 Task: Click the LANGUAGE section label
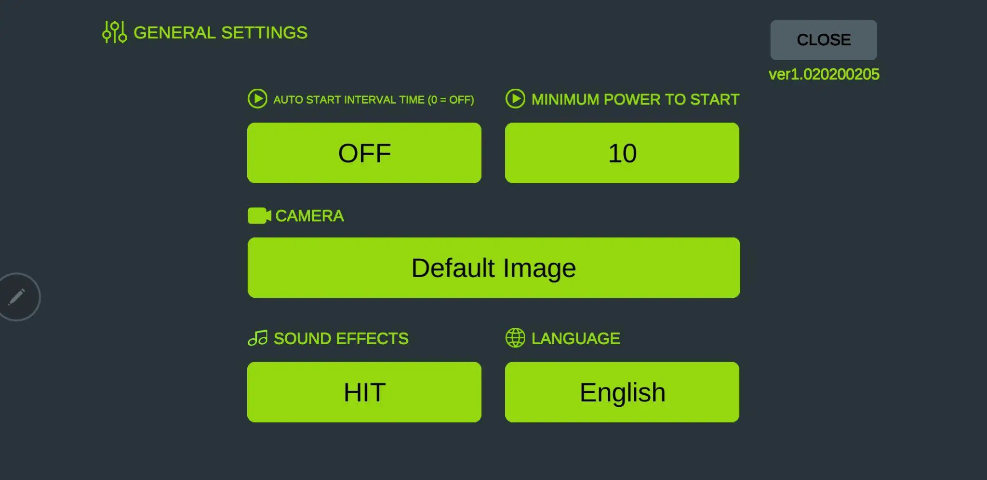[x=575, y=339]
